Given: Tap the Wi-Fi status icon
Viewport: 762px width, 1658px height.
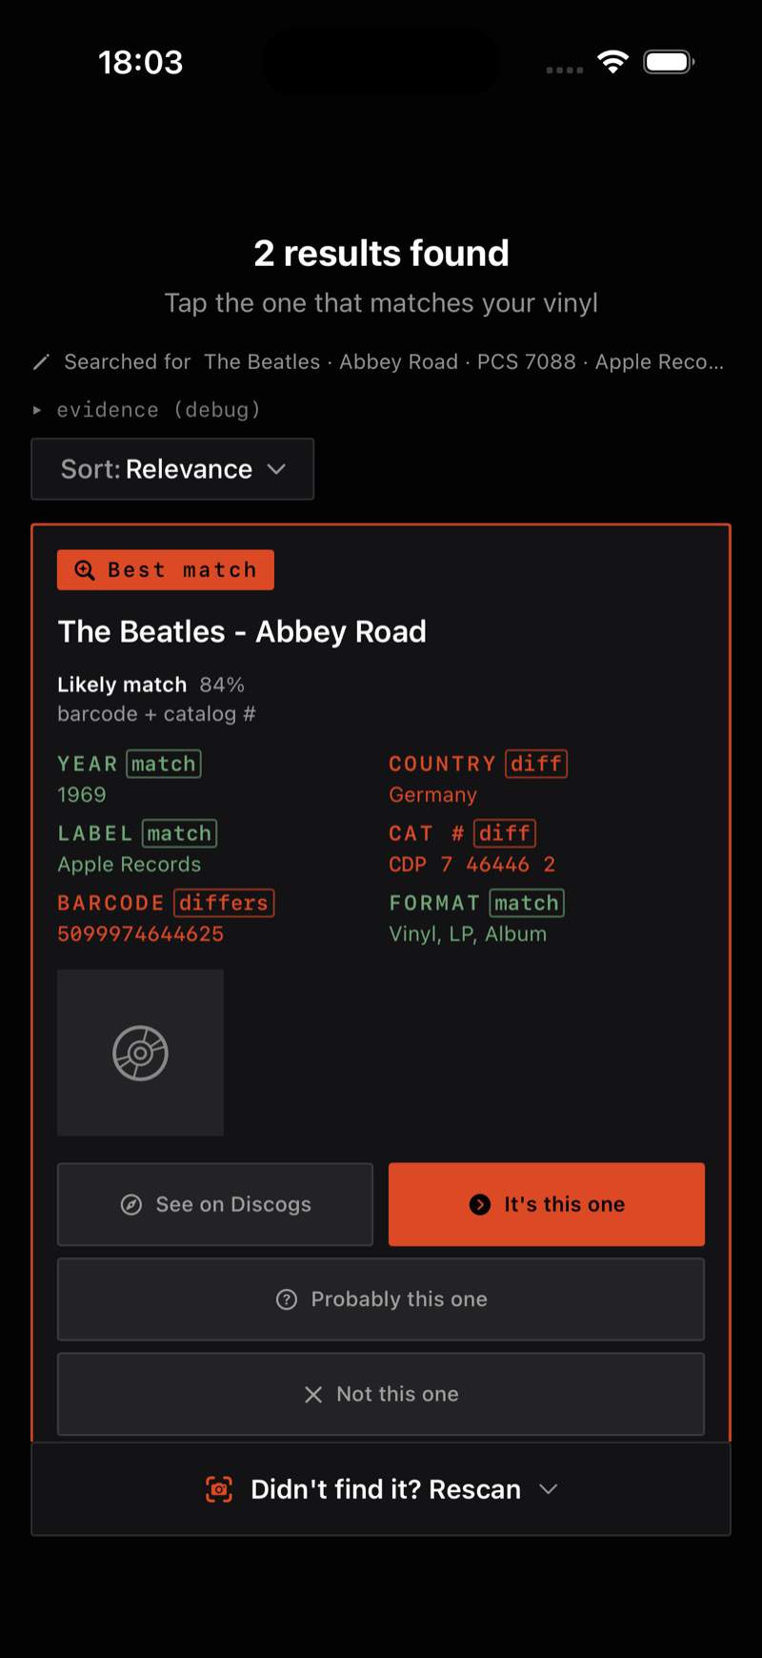Looking at the screenshot, I should pyautogui.click(x=612, y=62).
